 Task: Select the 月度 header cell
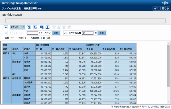click(x=19, y=45)
